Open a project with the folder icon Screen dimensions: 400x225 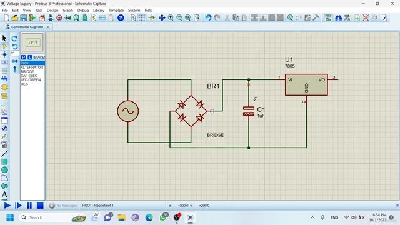tap(15, 17)
